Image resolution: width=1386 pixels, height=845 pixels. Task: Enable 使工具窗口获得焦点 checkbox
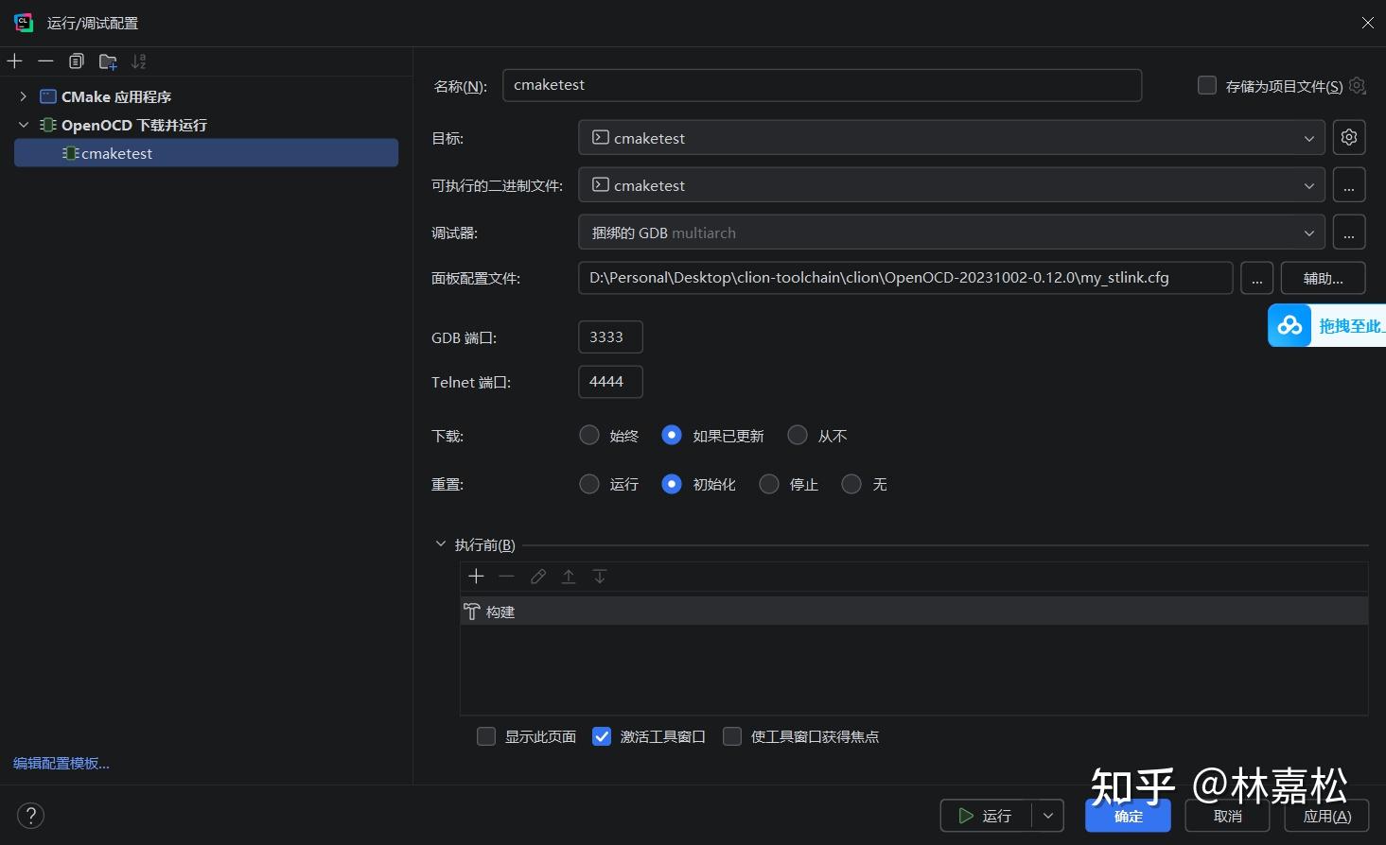coord(732,736)
